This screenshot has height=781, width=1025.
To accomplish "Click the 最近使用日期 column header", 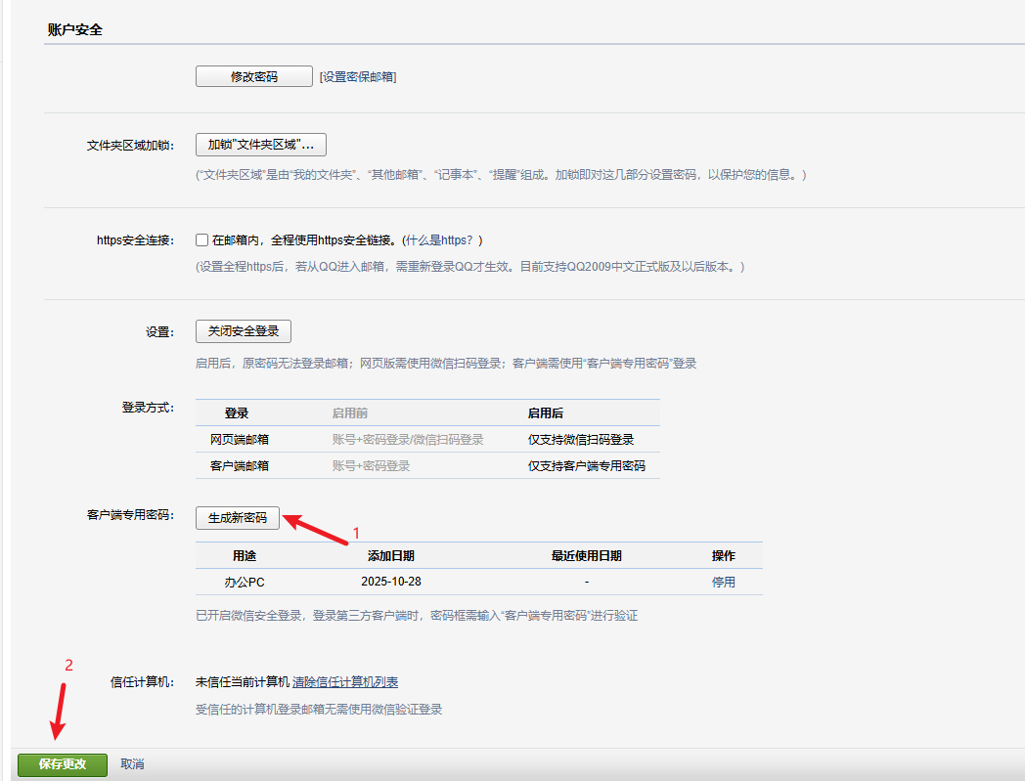I will pyautogui.click(x=586, y=555).
